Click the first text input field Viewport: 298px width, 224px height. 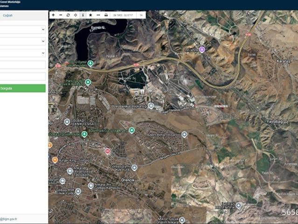coord(23,65)
